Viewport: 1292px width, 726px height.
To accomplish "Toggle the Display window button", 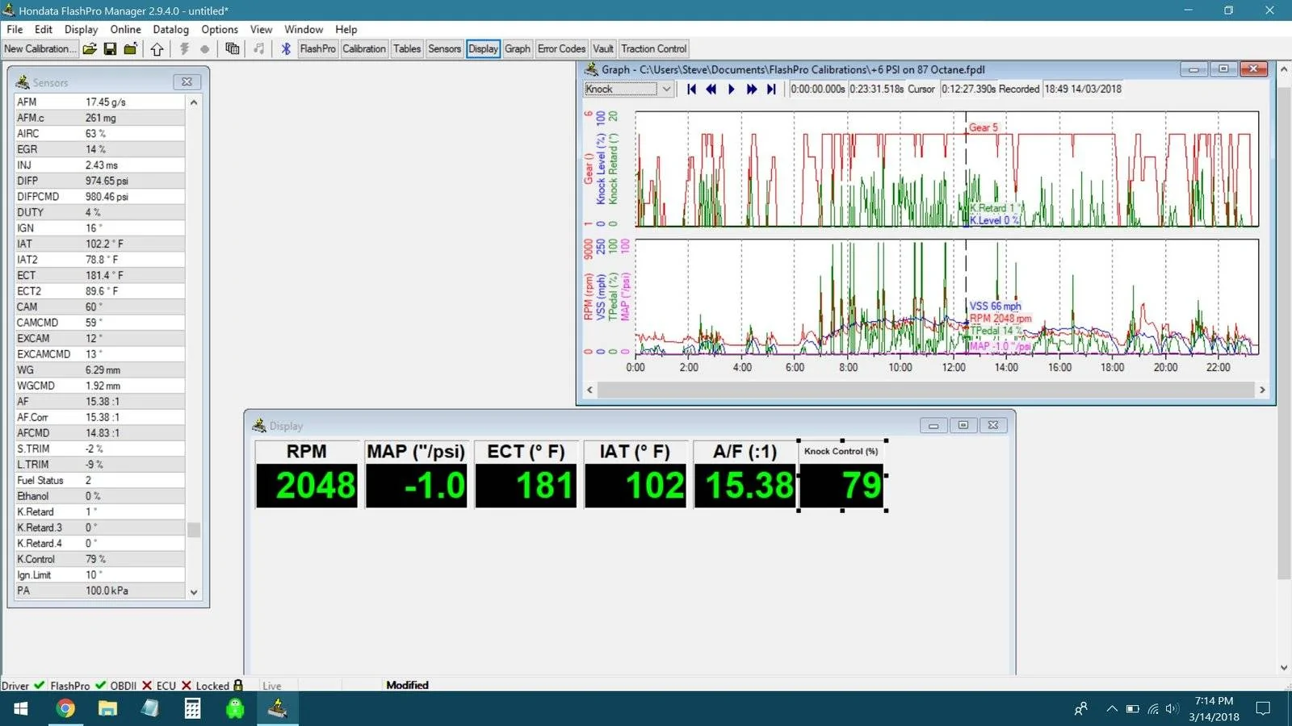I will (x=483, y=49).
